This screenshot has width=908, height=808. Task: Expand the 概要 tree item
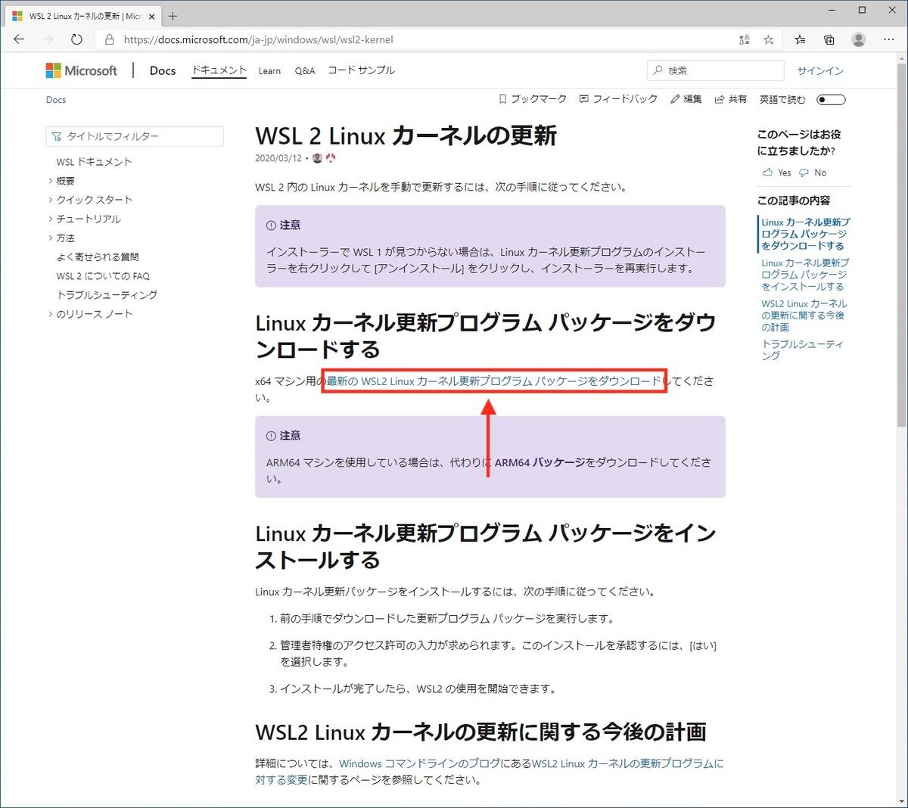(x=51, y=181)
